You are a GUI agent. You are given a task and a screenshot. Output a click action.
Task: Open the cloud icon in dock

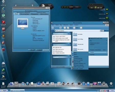[59, 84]
